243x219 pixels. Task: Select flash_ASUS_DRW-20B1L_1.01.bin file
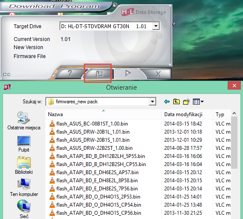click(93, 132)
